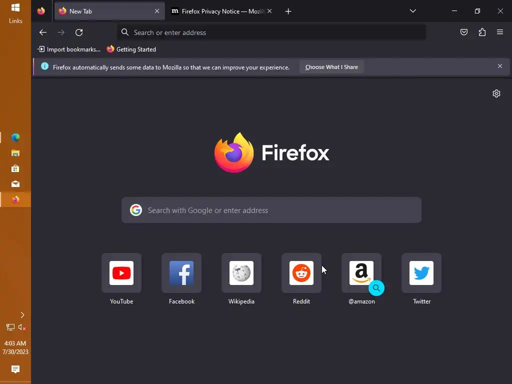Open the Reddit shortcut tile
512x384 pixels.
pos(301,273)
